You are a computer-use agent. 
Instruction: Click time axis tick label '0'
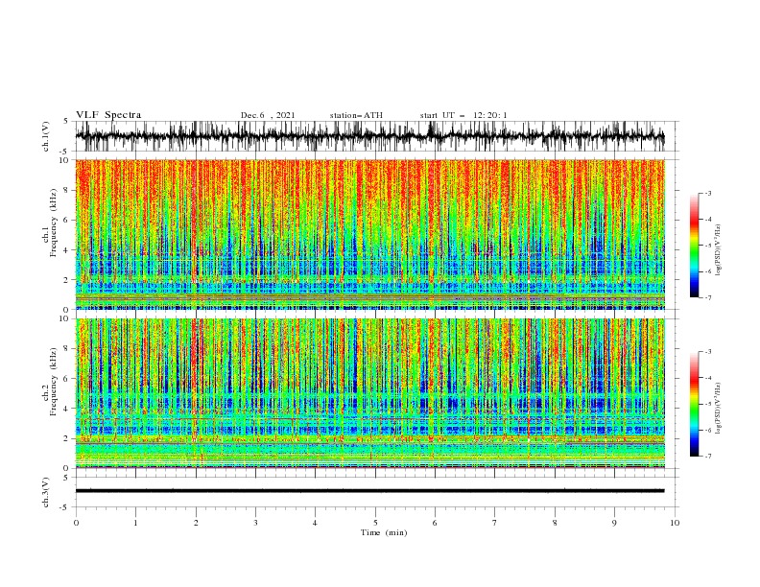tap(76, 523)
